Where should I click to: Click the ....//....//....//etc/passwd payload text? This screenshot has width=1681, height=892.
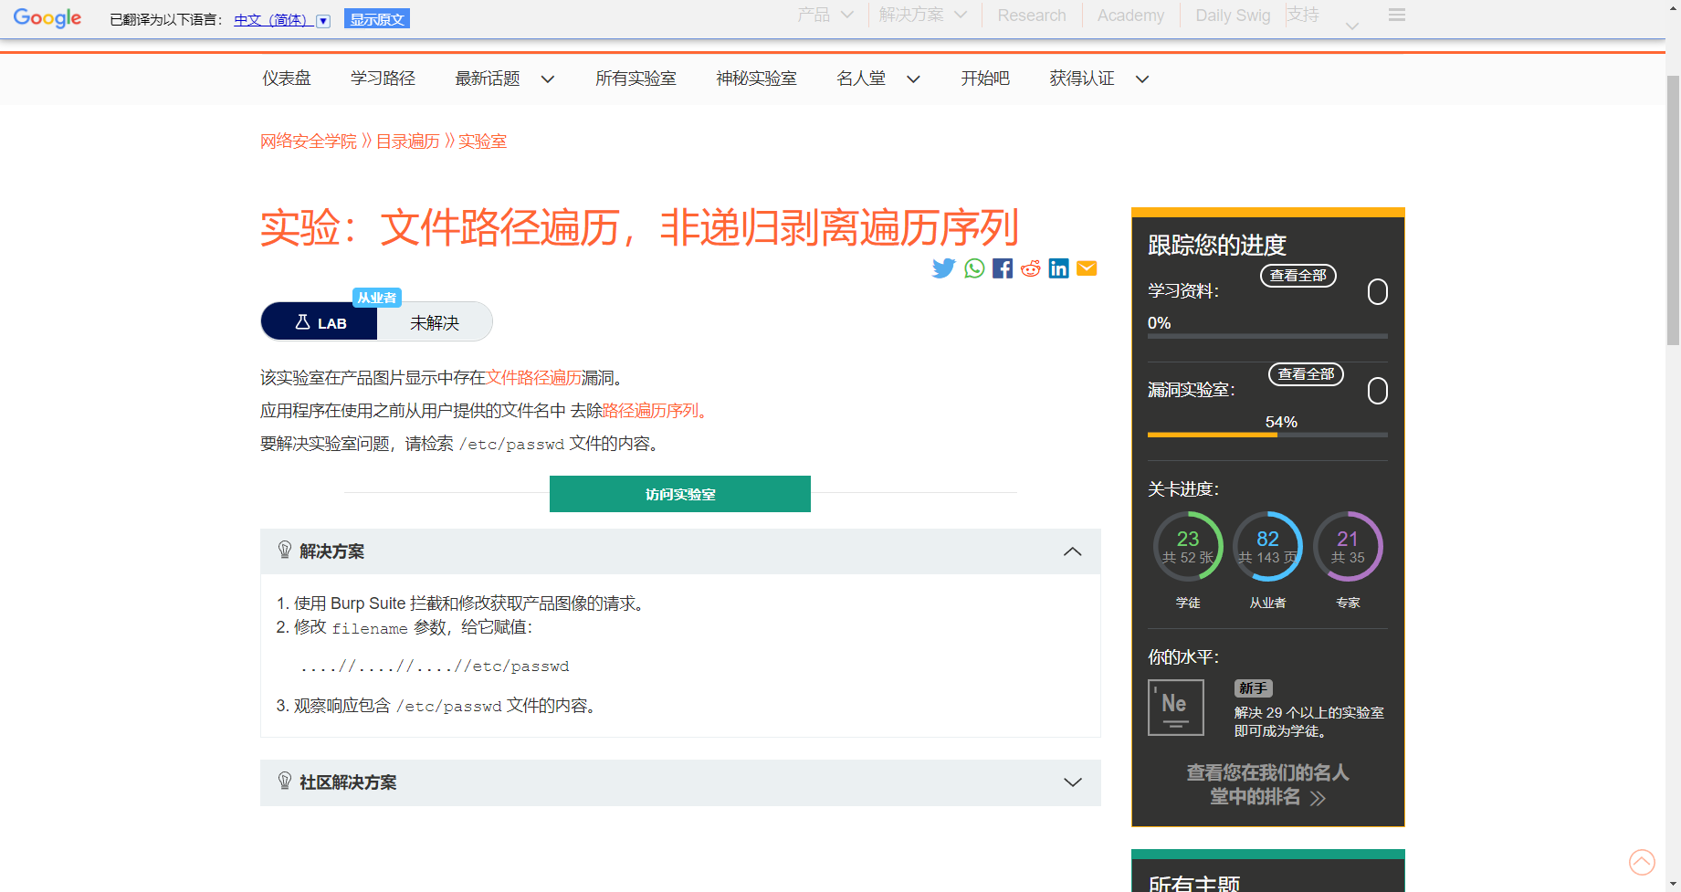coord(435,666)
